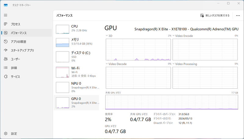Click DirectX value 12 (FL 11.1)
244x139 pixels.
(185, 123)
